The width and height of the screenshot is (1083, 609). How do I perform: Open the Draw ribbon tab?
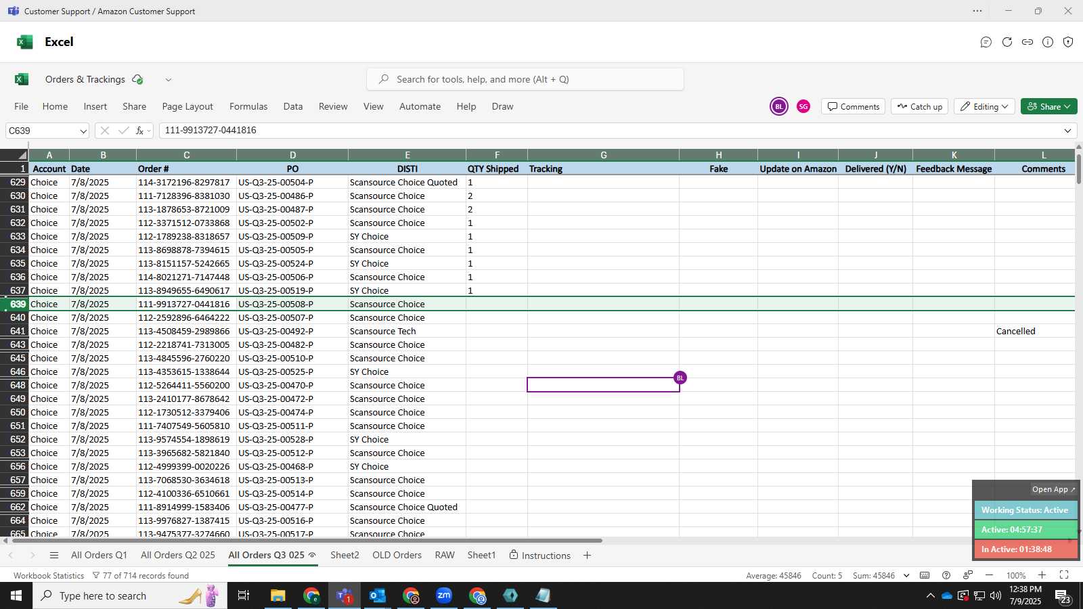pyautogui.click(x=502, y=106)
